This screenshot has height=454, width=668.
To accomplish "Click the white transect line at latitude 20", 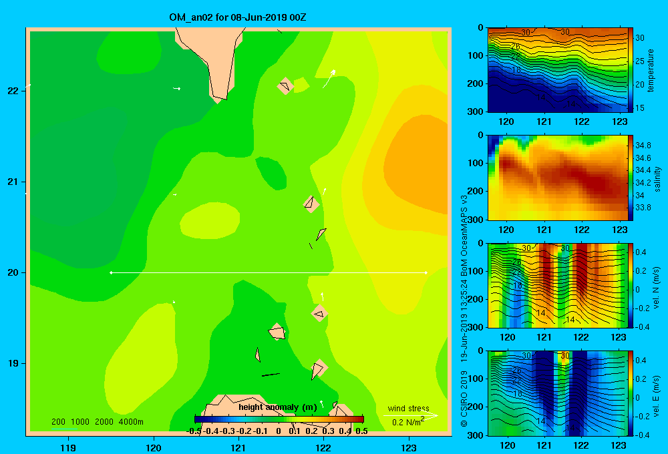I will (269, 272).
